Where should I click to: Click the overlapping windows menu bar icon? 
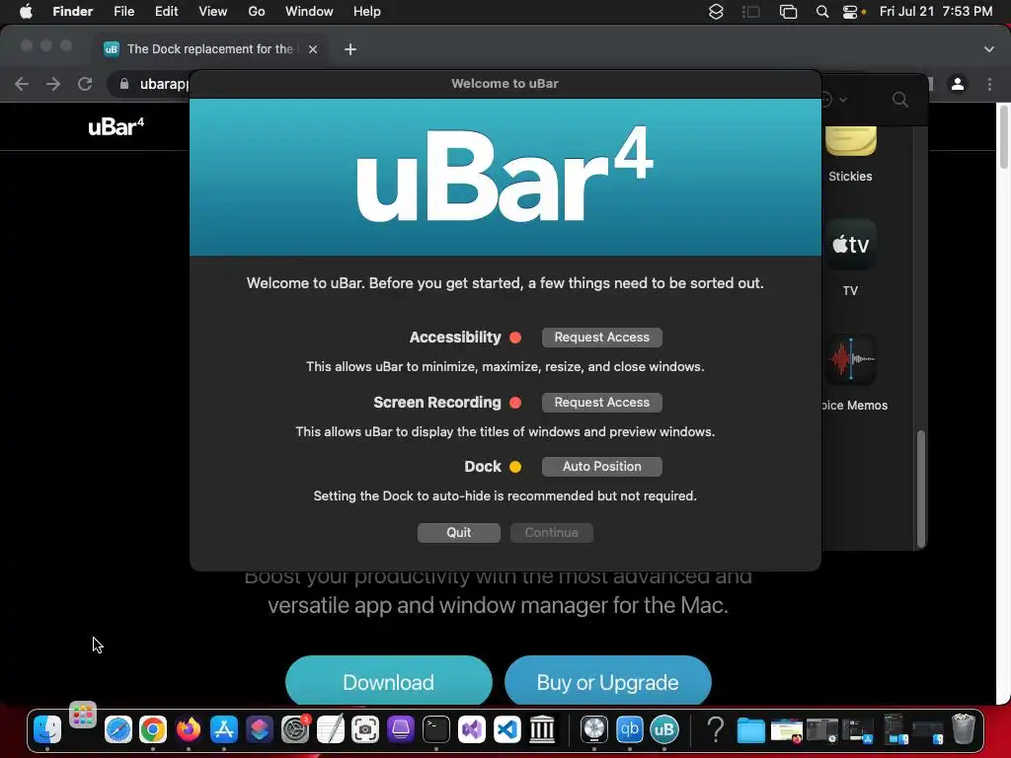pyautogui.click(x=788, y=12)
